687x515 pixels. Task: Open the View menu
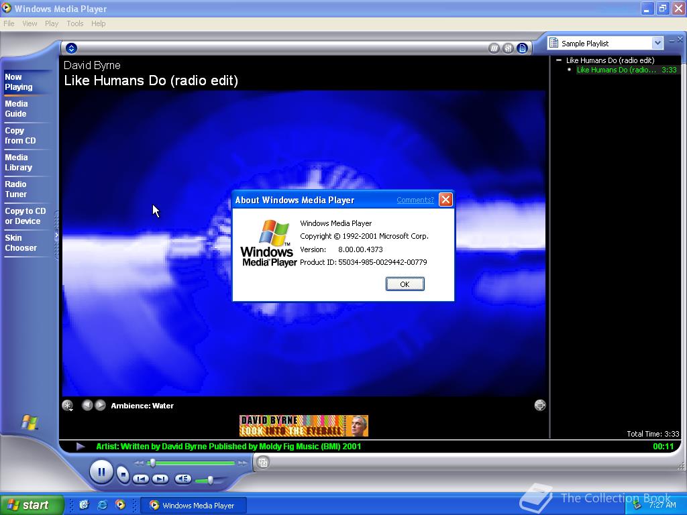[x=30, y=23]
